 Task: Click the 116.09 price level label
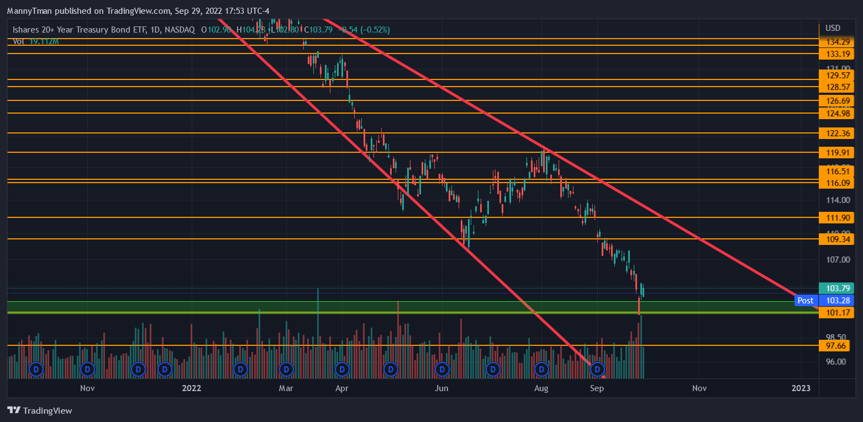click(836, 183)
